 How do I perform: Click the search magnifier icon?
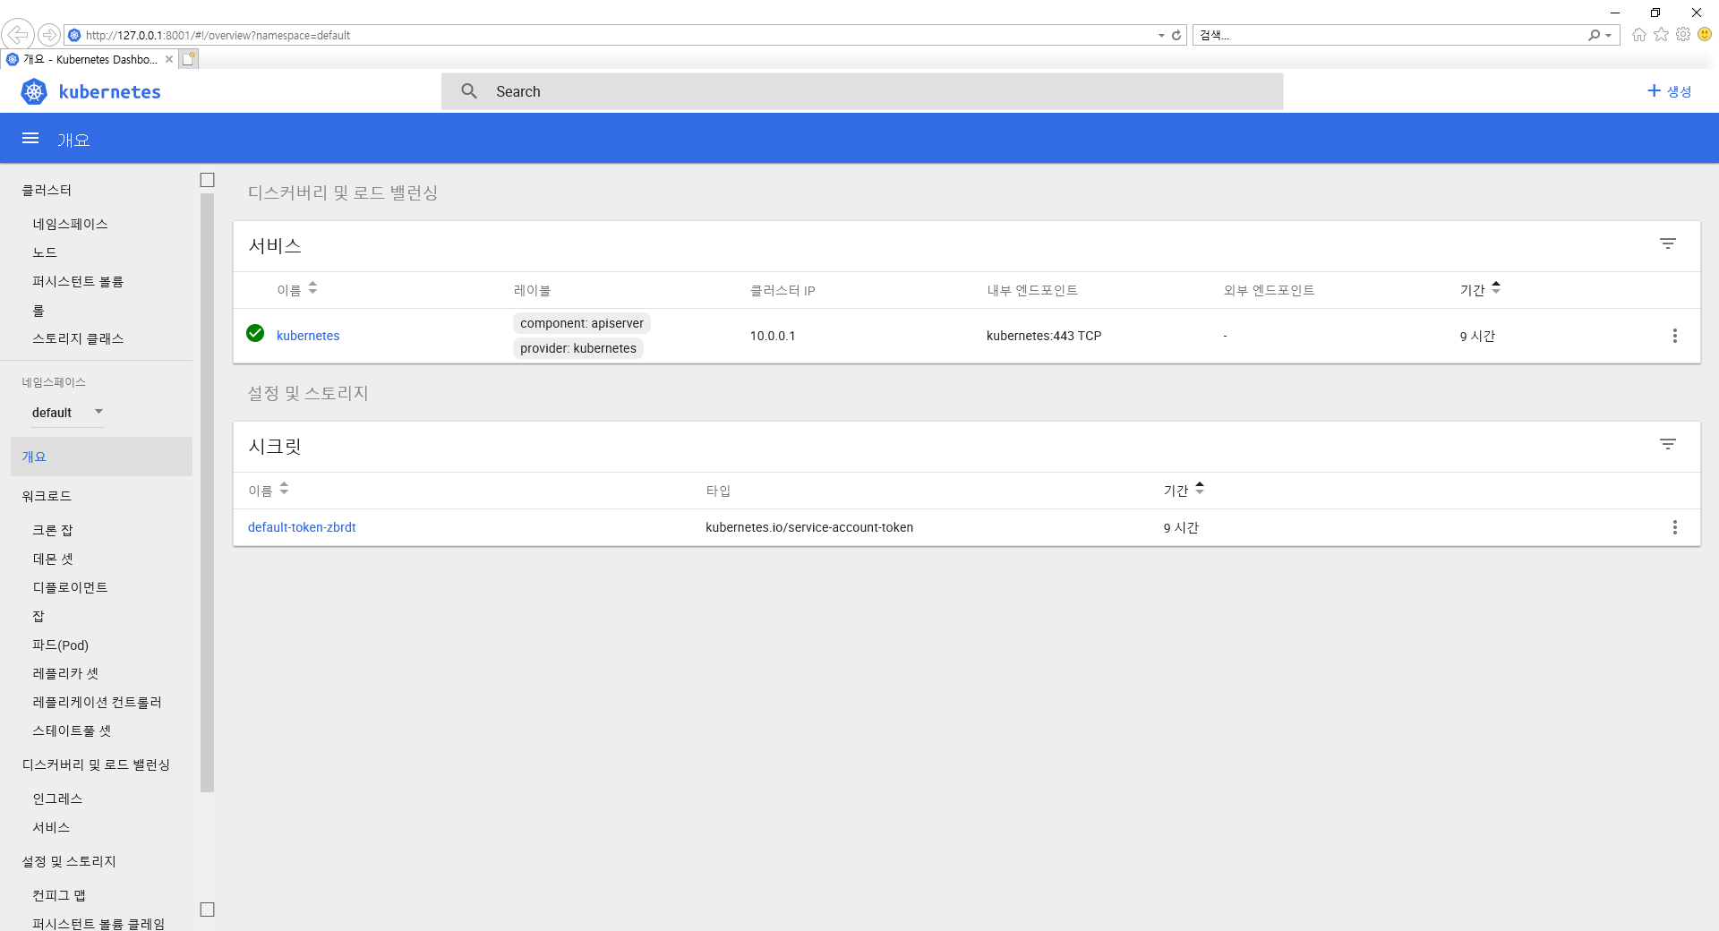point(469,91)
